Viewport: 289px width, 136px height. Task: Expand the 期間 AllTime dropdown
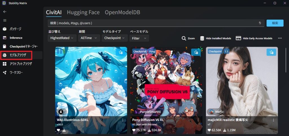tap(89, 38)
